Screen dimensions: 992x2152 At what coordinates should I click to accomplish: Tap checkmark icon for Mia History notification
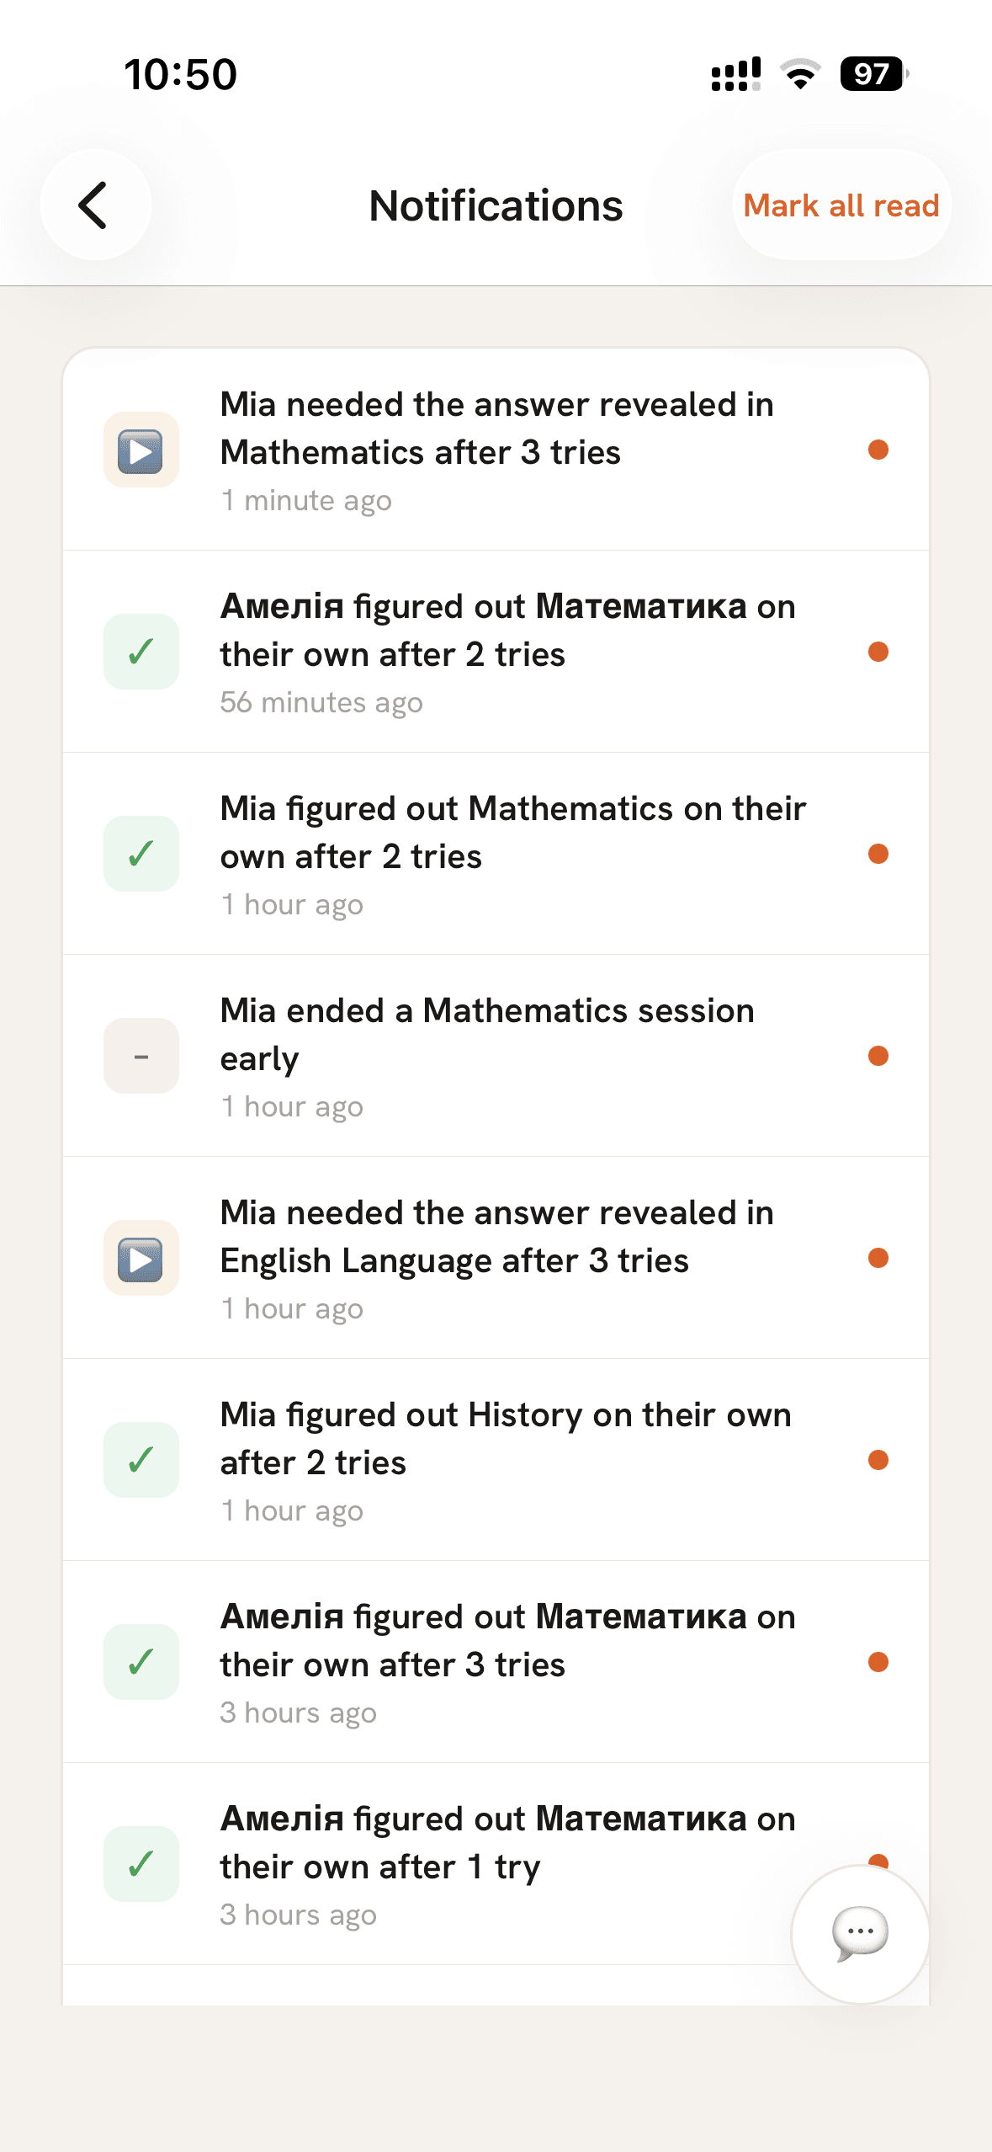(x=141, y=1460)
